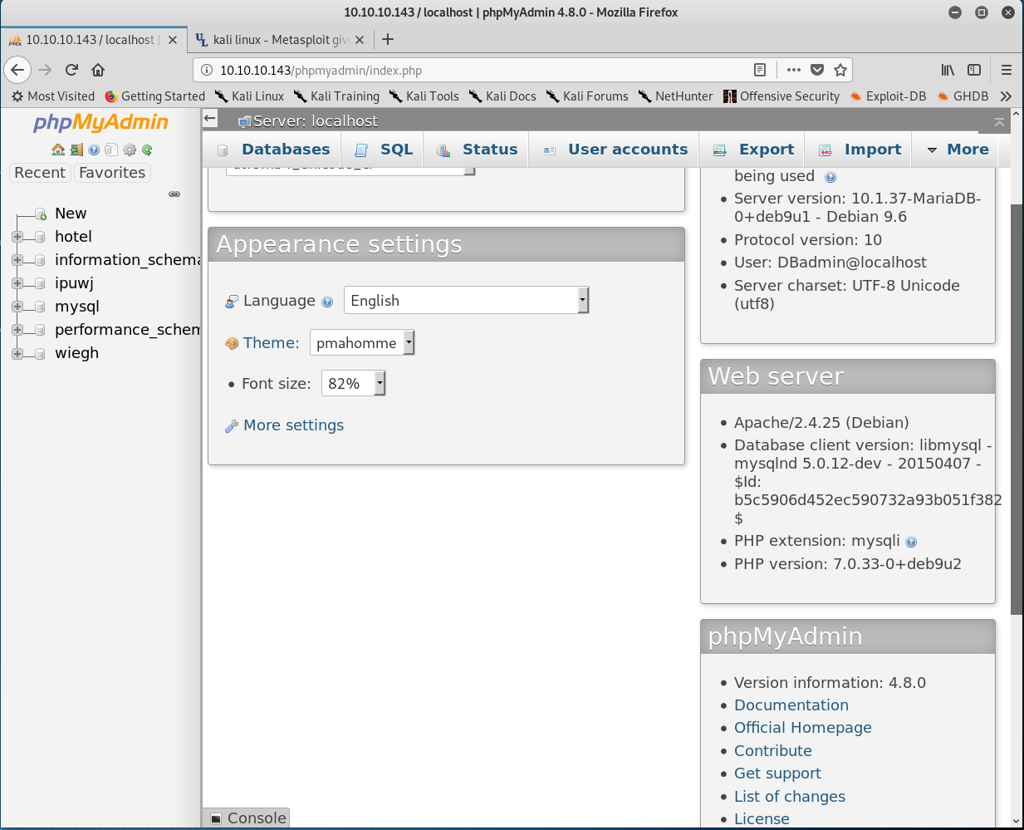
Task: Bookmark this page with the star icon
Action: click(840, 70)
